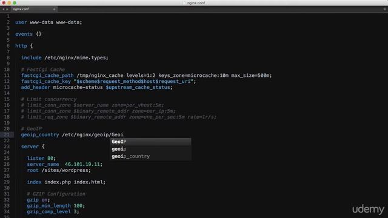Click the 'gzip' directive on line 32

click(x=33, y=200)
